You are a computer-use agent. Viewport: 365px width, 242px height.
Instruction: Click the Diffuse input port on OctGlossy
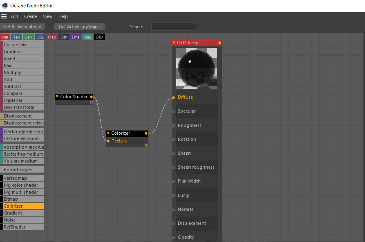tap(173, 97)
